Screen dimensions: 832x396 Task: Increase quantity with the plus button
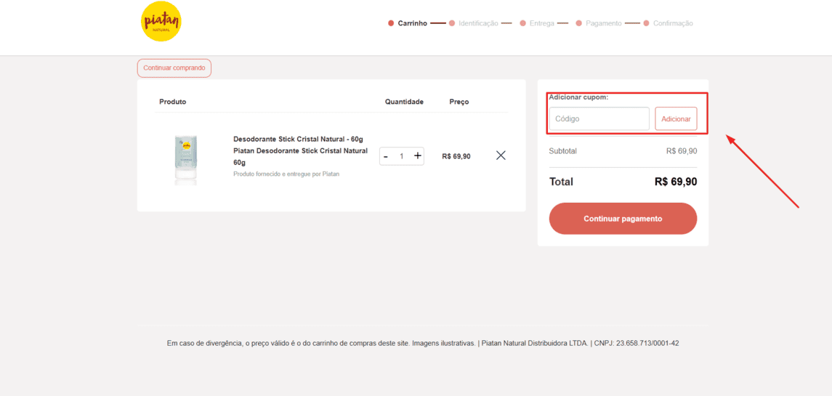418,155
